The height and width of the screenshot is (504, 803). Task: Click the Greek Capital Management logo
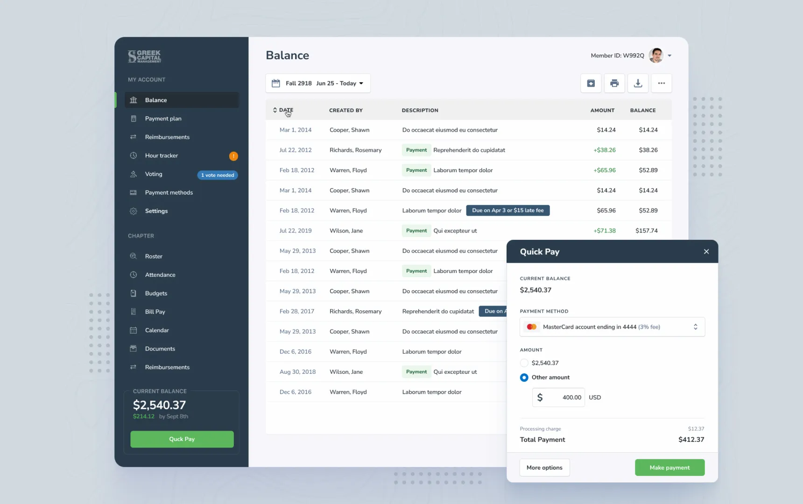point(145,56)
